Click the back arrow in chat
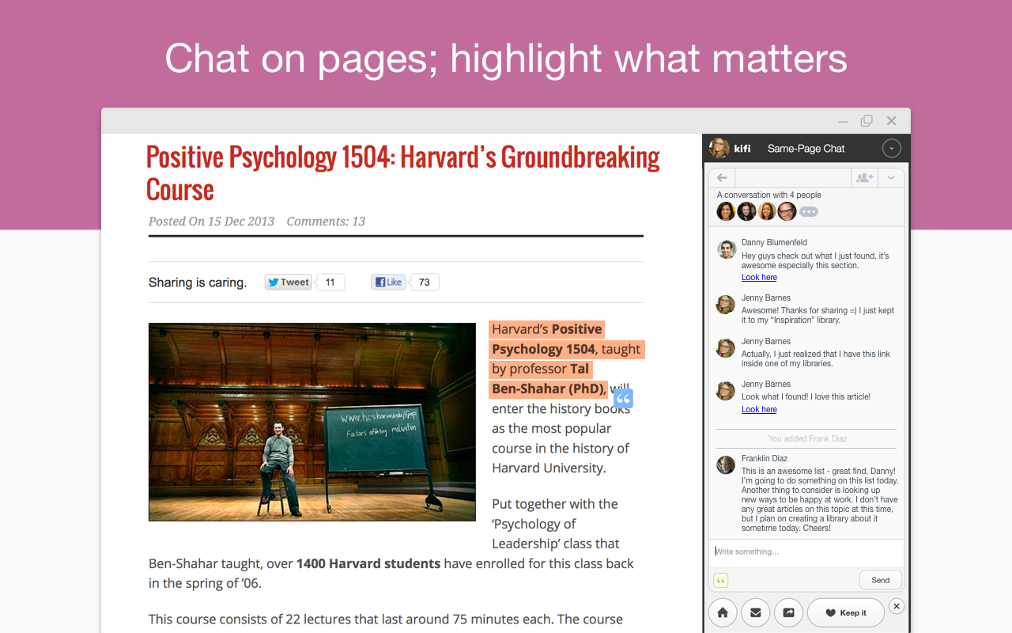1012x633 pixels. (722, 178)
